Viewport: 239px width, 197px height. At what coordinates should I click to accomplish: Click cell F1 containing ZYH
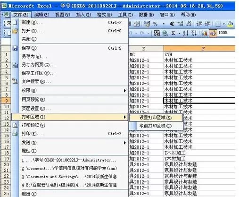[199, 55]
